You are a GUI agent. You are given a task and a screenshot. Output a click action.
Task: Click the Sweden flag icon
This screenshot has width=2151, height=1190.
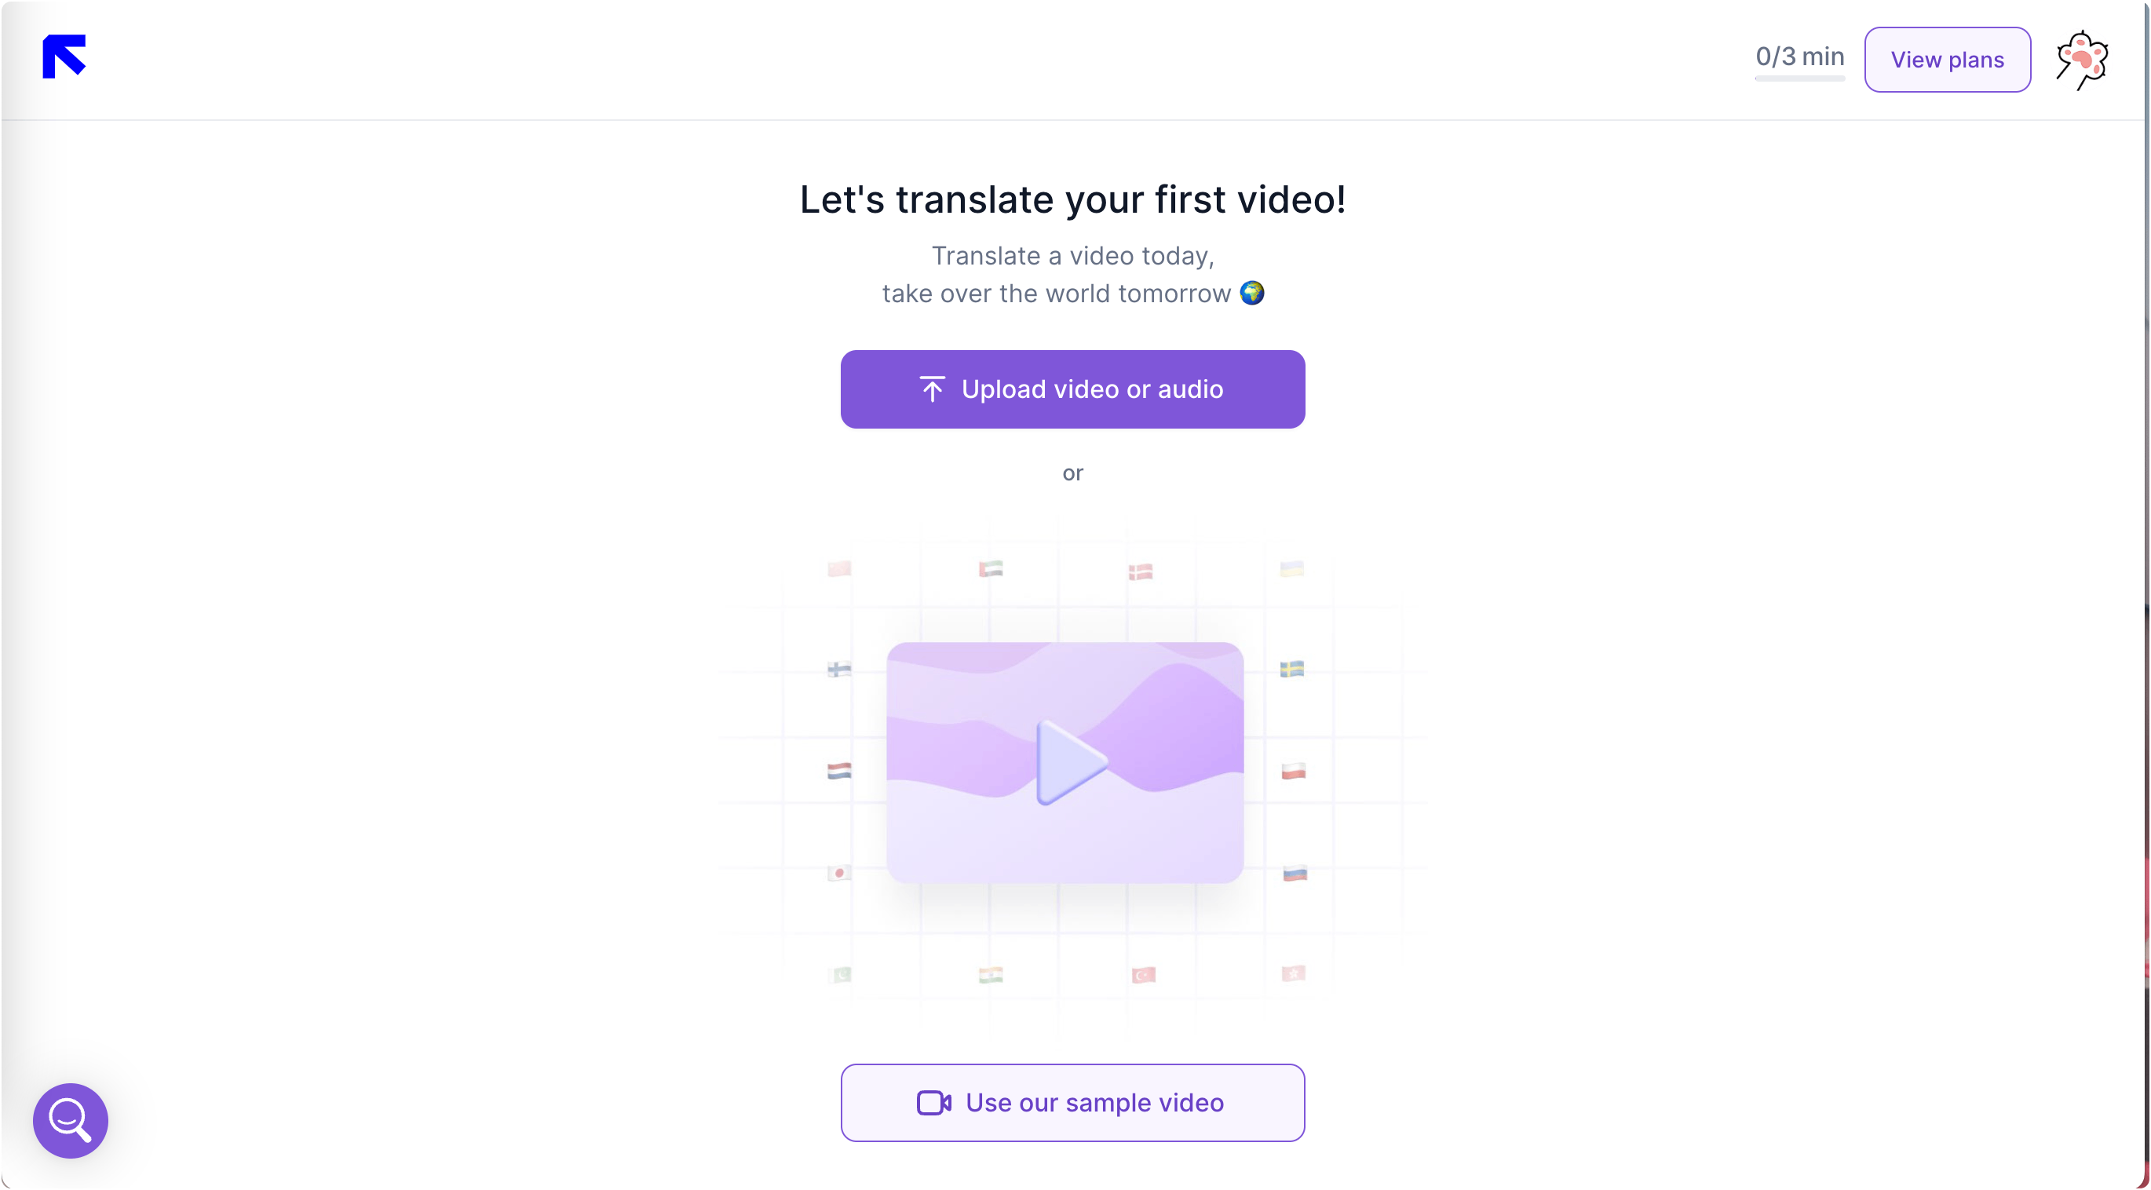coord(1291,669)
